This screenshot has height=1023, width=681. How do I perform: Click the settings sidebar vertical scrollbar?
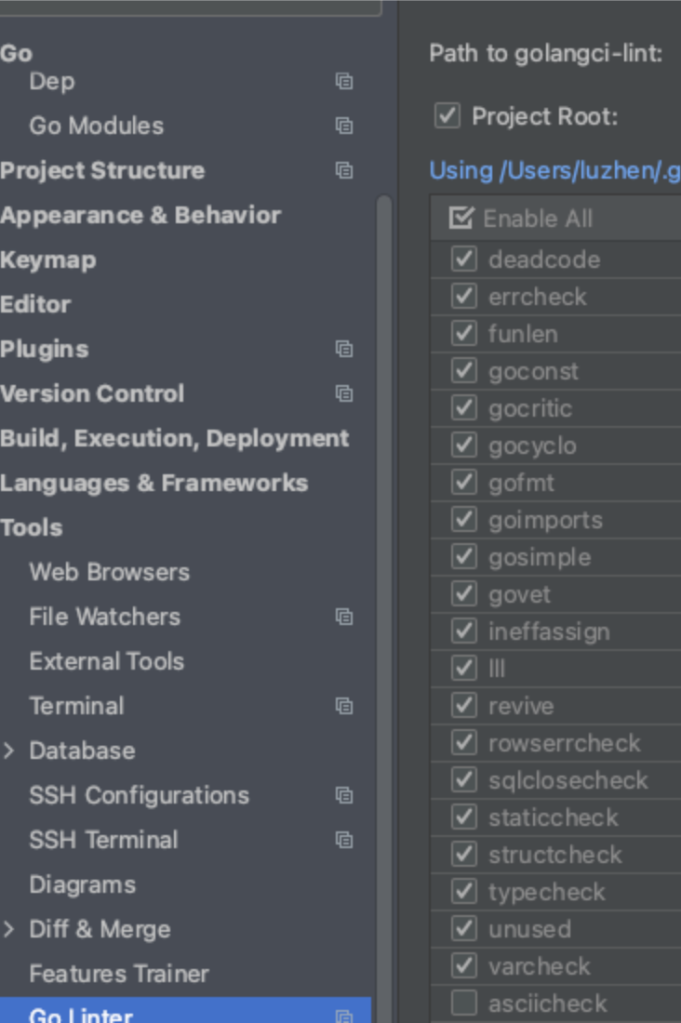[383, 558]
